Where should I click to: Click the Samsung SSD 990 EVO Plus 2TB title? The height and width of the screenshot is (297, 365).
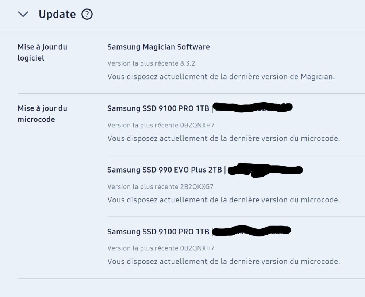click(164, 170)
